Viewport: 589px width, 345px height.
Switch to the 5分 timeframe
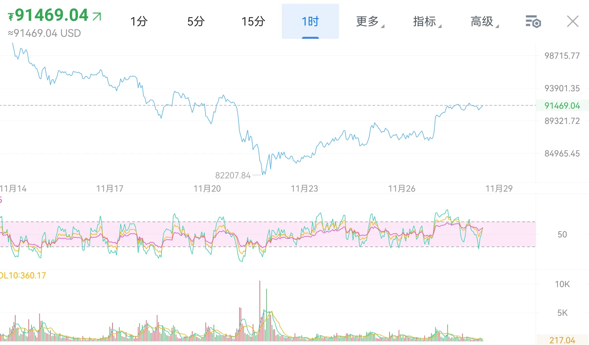click(x=196, y=21)
